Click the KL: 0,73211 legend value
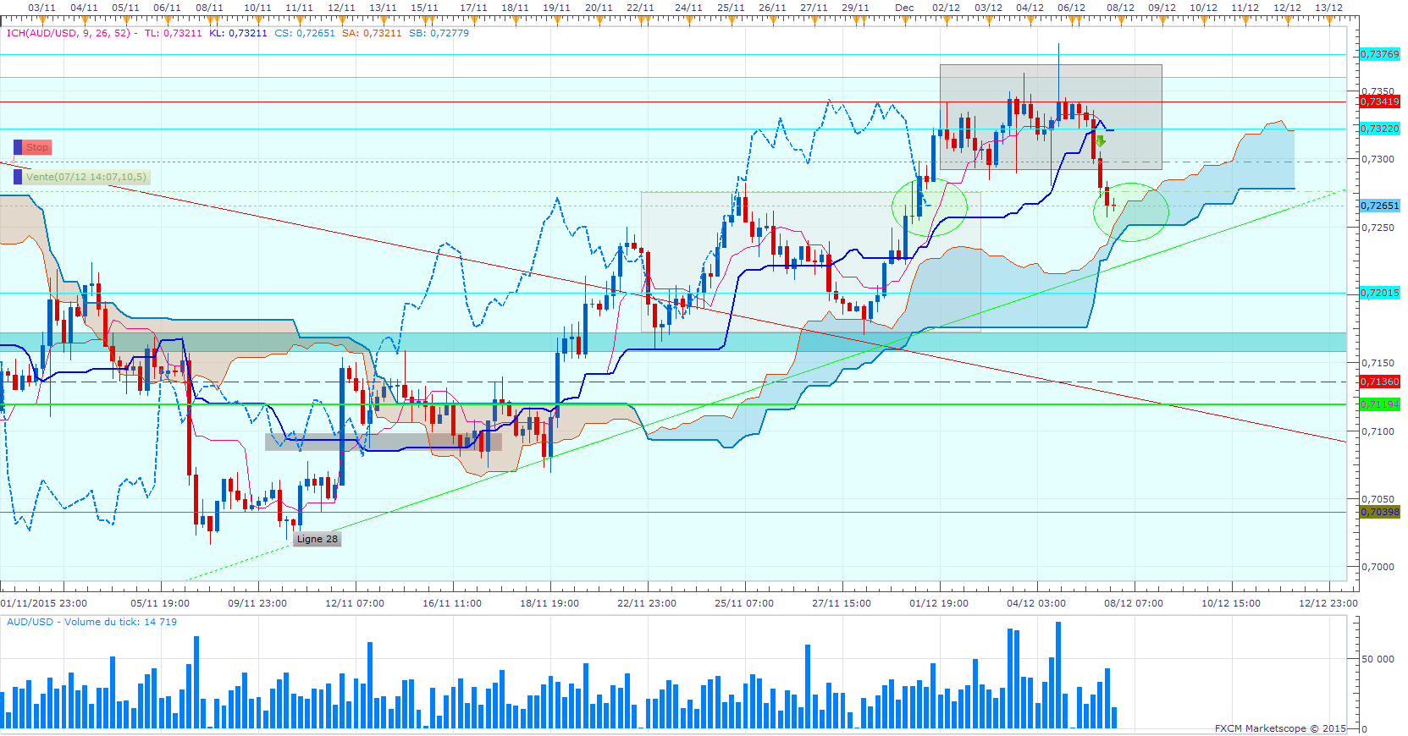 (238, 33)
